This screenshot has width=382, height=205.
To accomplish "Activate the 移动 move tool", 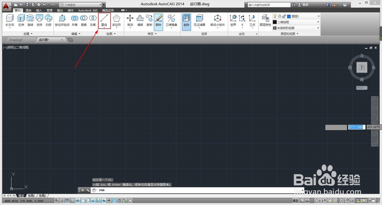I will pyautogui.click(x=130, y=21).
